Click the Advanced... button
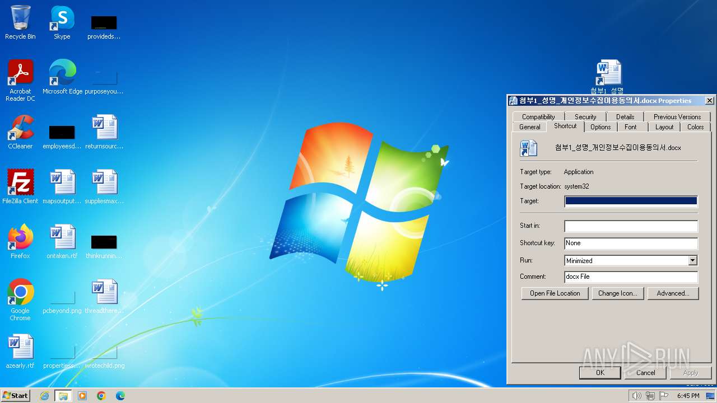 click(673, 293)
